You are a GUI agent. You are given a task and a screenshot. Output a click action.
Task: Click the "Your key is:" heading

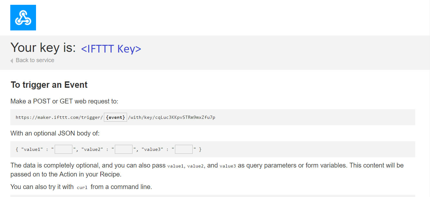tap(43, 48)
